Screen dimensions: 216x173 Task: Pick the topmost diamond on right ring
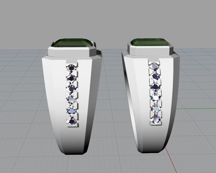click(x=155, y=66)
